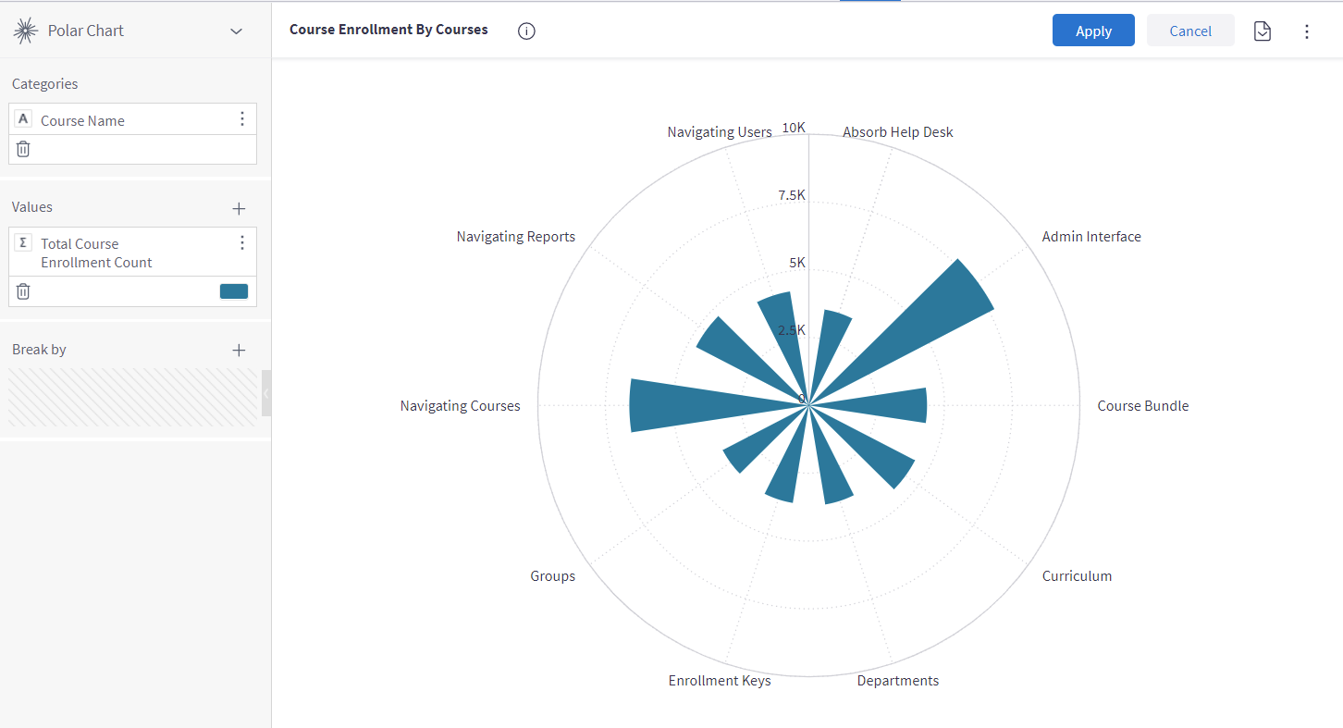Apply the widget changes

click(1093, 31)
